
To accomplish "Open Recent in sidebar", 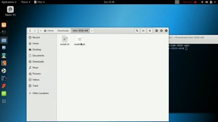I will [42, 38].
